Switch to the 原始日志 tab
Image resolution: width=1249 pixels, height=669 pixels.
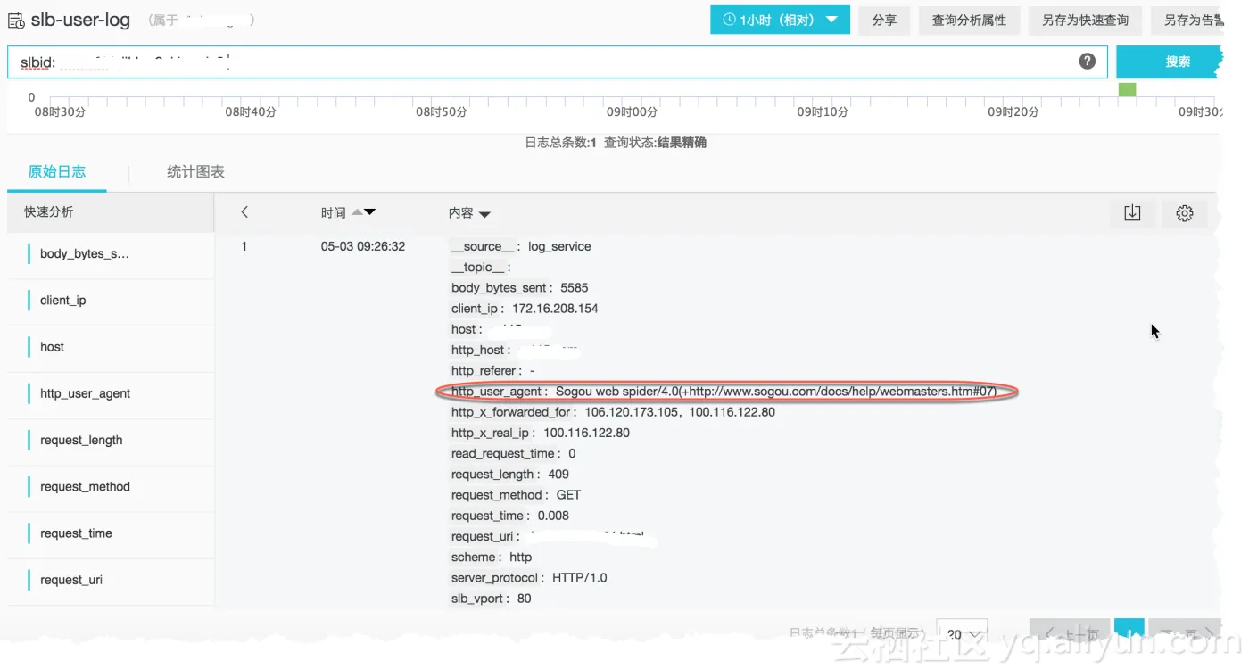(x=57, y=171)
